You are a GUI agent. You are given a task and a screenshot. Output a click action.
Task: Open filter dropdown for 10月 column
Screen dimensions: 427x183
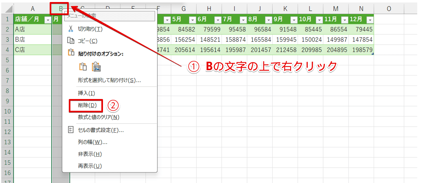(x=319, y=20)
